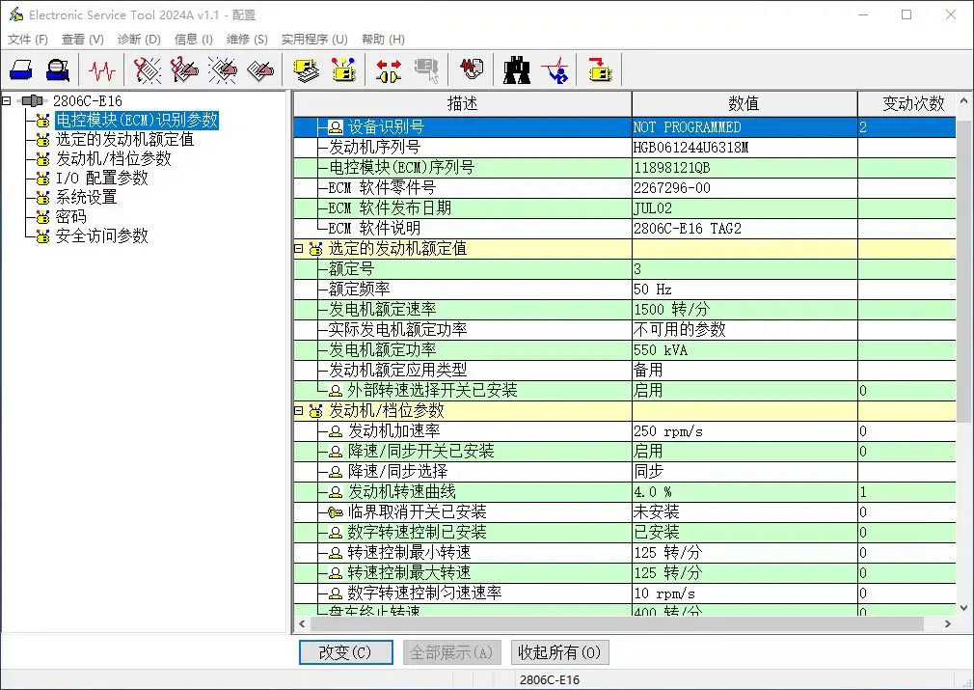Collapse the 发动机/档位参数 group in table
974x690 pixels.
coord(298,411)
